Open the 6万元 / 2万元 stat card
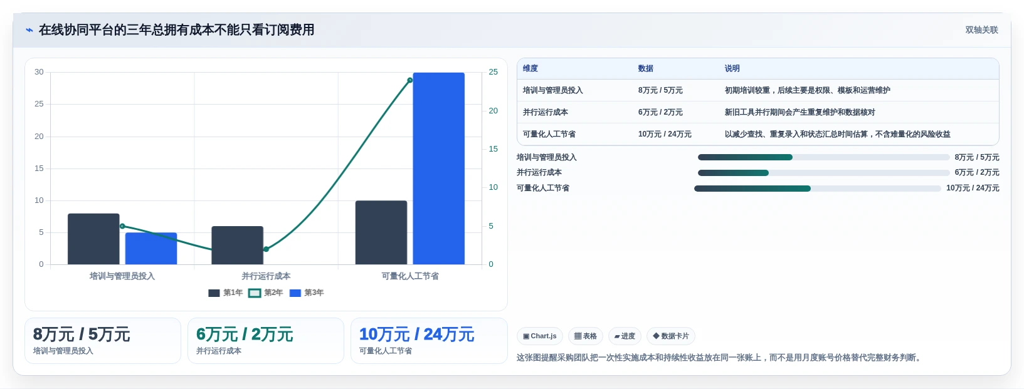The image size is (1024, 389). click(266, 341)
